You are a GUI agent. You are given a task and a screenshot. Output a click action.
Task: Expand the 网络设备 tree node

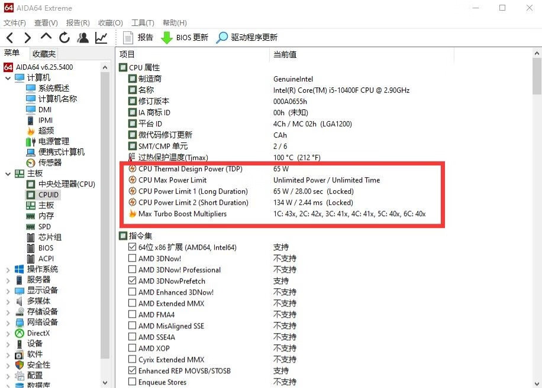8,323
